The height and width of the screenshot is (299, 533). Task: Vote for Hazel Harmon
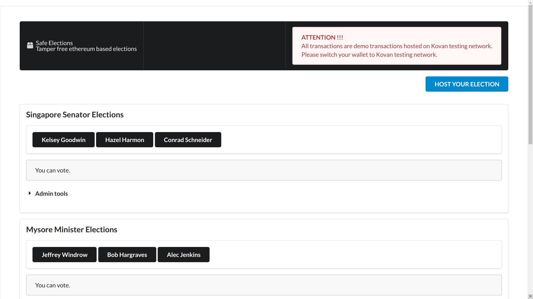125,140
